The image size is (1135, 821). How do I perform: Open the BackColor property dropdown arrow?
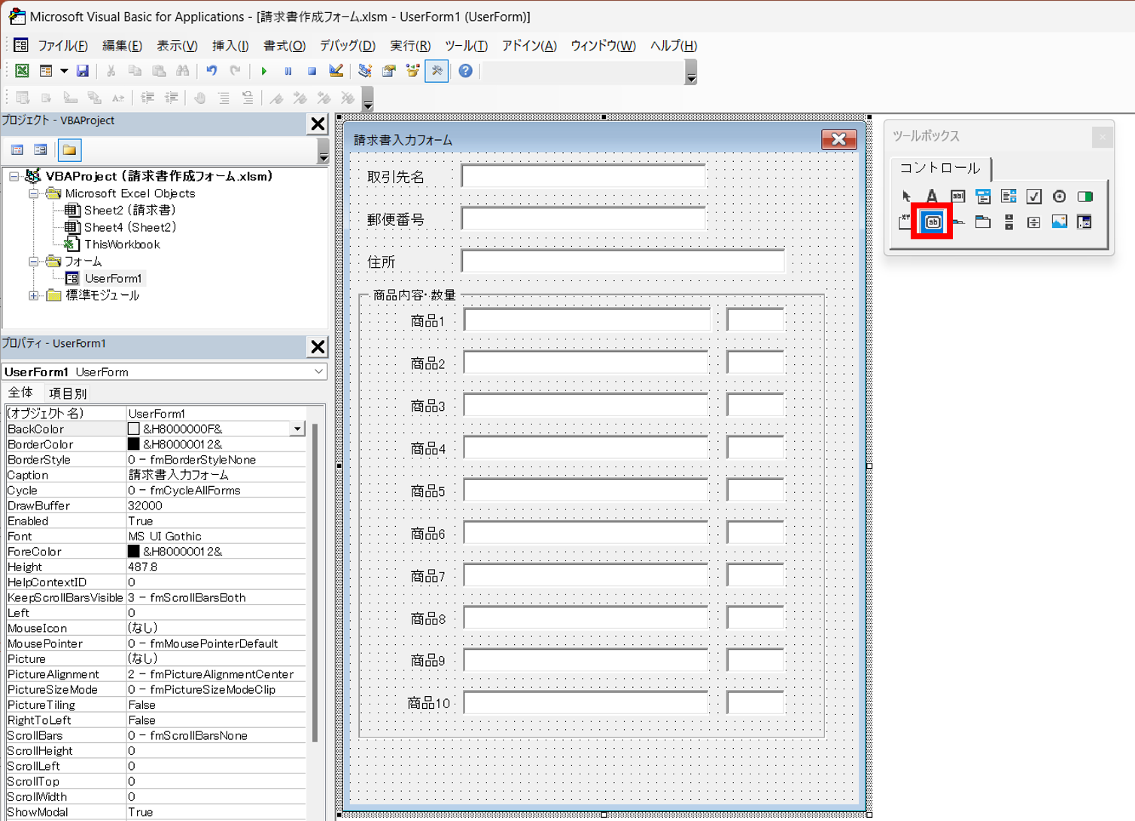tap(297, 429)
